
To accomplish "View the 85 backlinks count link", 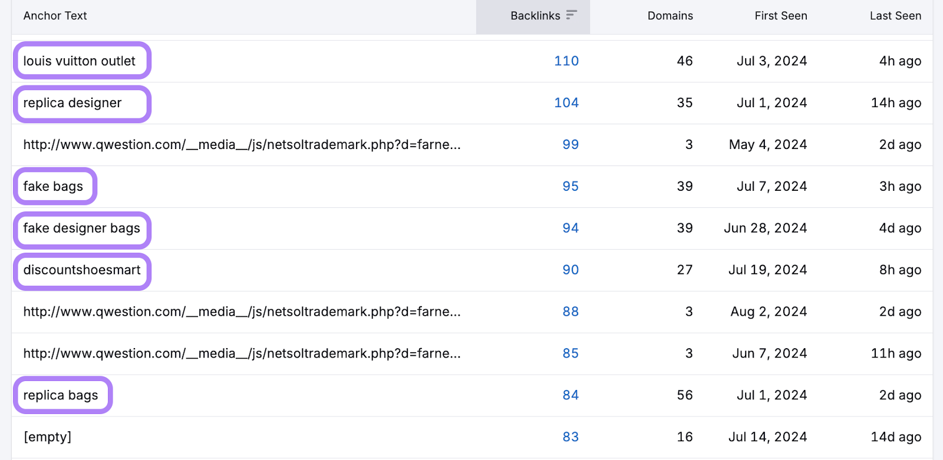I will tap(570, 354).
